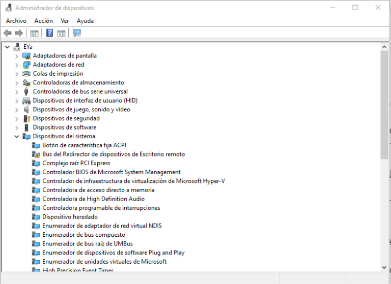
Task: Minimize the Administrador de dispositivos window
Action: [x=332, y=8]
